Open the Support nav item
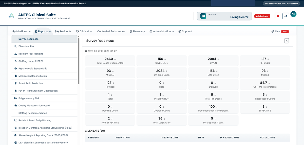The height and width of the screenshot is (145, 304). click(185, 31)
